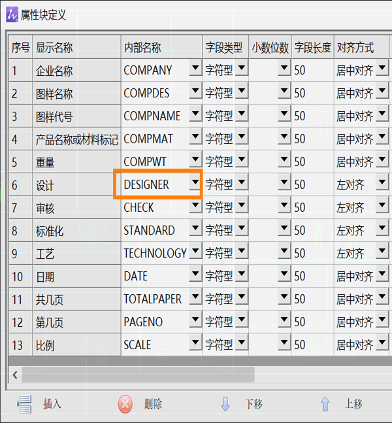This screenshot has width=392, height=423.
Task: Click the 字段长度 column header
Action: pos(313,47)
